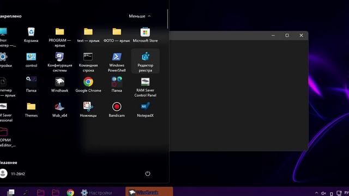Image resolution: width=349 pixels, height=196 pixels.
Task: Launch Командная строка
Action: tap(88, 62)
